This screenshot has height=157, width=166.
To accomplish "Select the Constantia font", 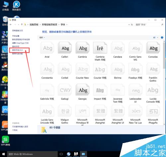I will click(47, 71).
